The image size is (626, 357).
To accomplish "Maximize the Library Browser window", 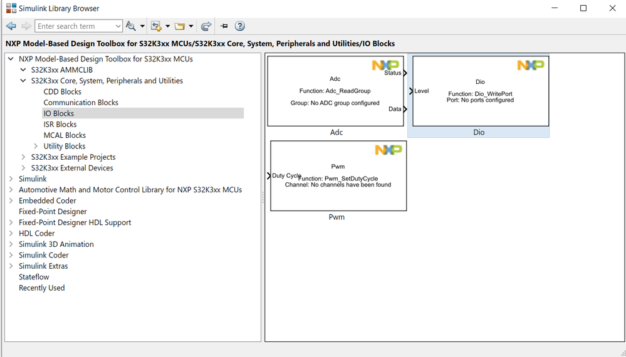I will 583,8.
